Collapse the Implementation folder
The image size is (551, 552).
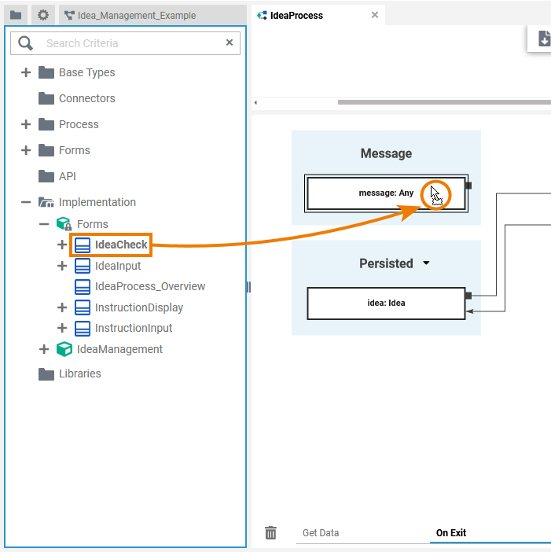click(x=26, y=202)
